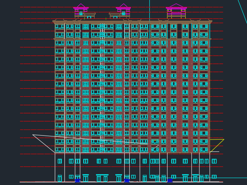Select the rightmost cyan window on the podium's upper row
This screenshot has width=247, height=185.
coord(214,161)
